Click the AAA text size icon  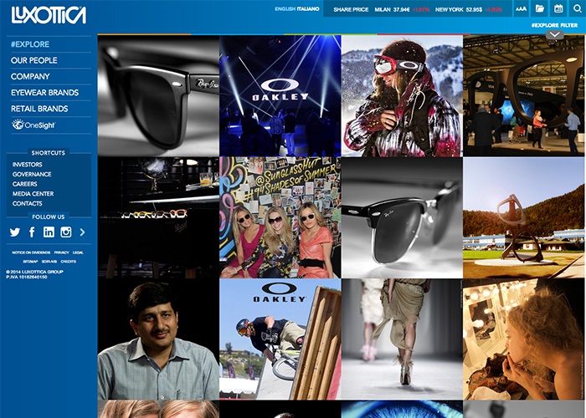click(x=521, y=8)
